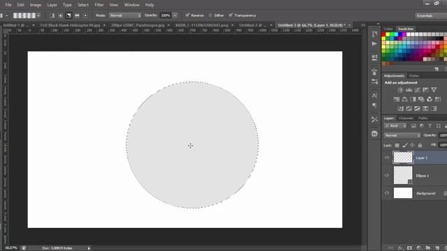
Task: Select the Linear Gradient style button
Action: pyautogui.click(x=52, y=15)
